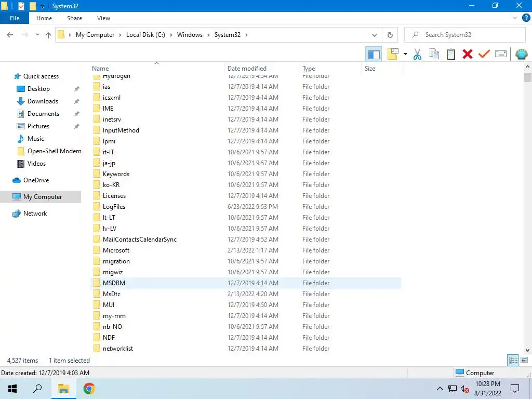
Task: Switch to large thumbnails view in the status bar
Action: (x=524, y=361)
